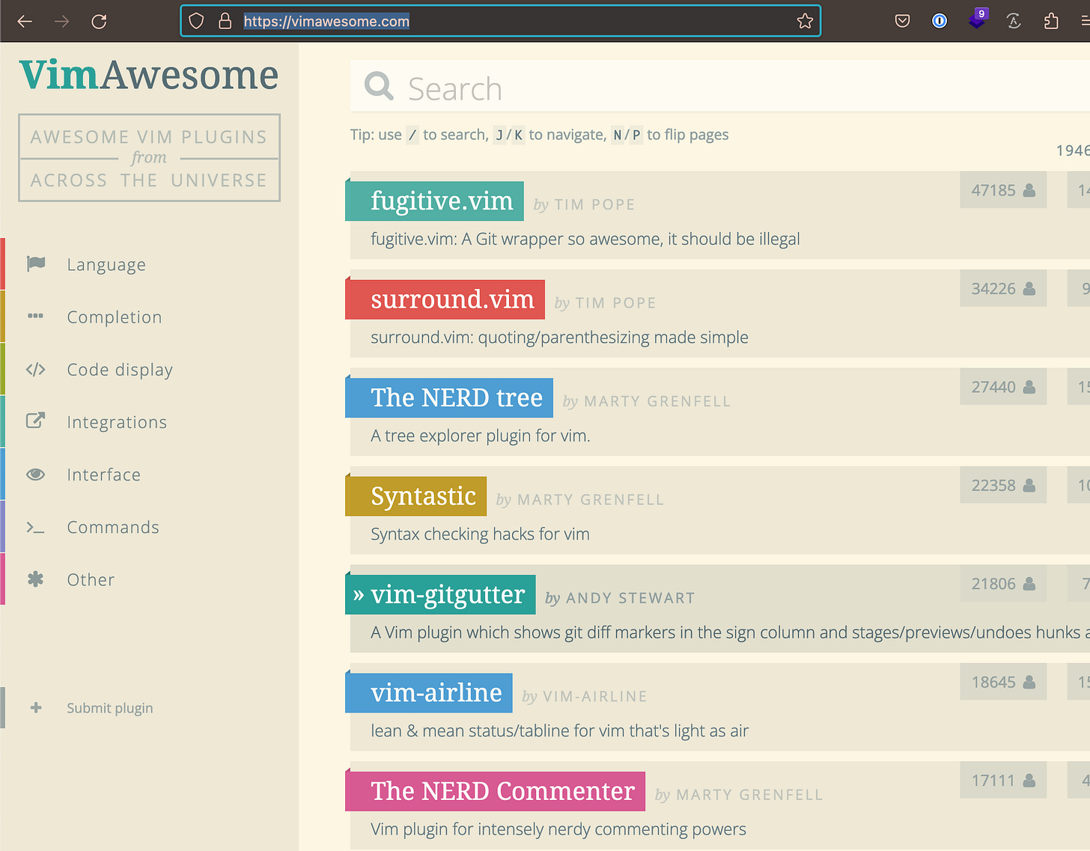1090x851 pixels.
Task: Click the URL address bar
Action: (500, 21)
